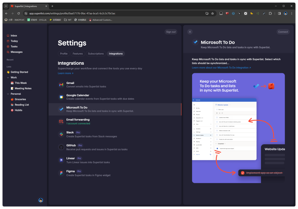Close the Microsoft To Do detail panel
This screenshot has width=298, height=209.
tap(190, 32)
